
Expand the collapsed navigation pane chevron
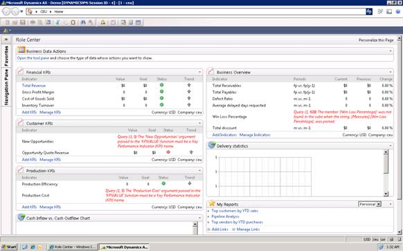tap(6, 39)
